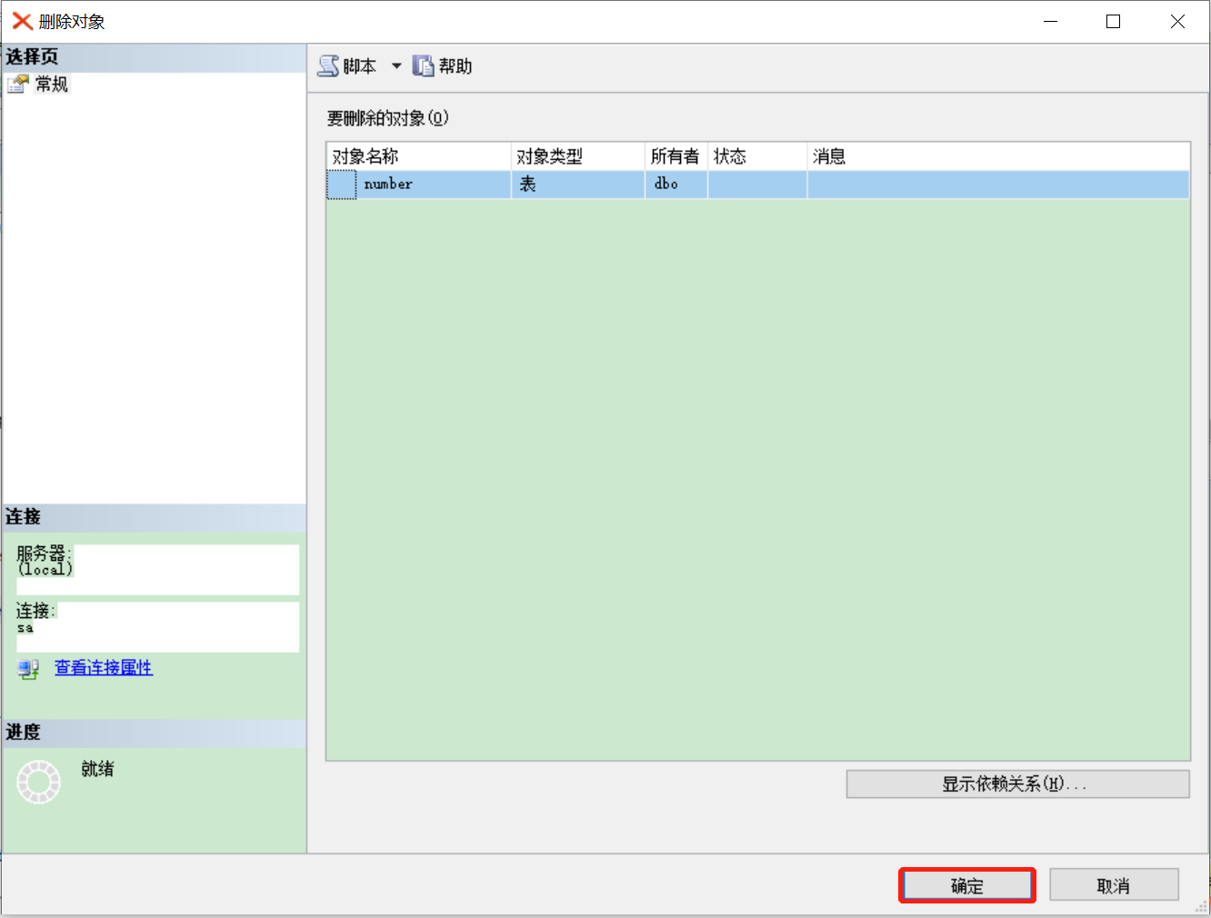
Task: Maximize the 删除对象 window
Action: click(x=1113, y=22)
